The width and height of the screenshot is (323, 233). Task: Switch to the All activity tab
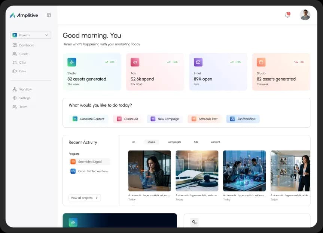(x=134, y=142)
